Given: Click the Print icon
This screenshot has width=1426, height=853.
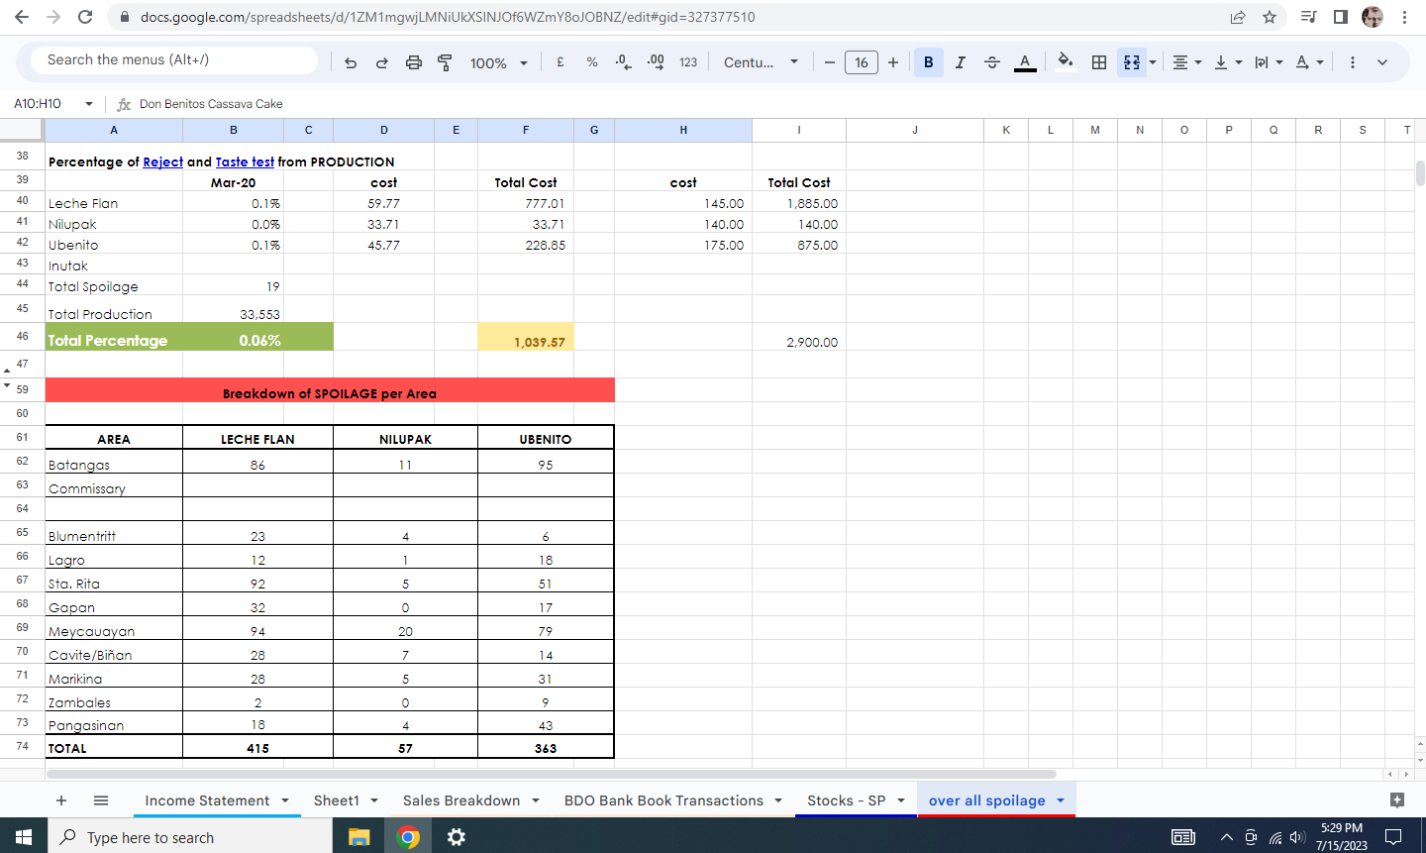Looking at the screenshot, I should click(414, 62).
